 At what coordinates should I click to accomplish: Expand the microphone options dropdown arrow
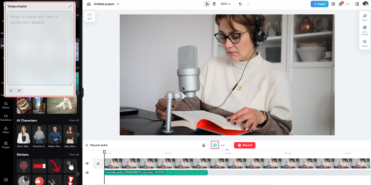click(x=208, y=145)
